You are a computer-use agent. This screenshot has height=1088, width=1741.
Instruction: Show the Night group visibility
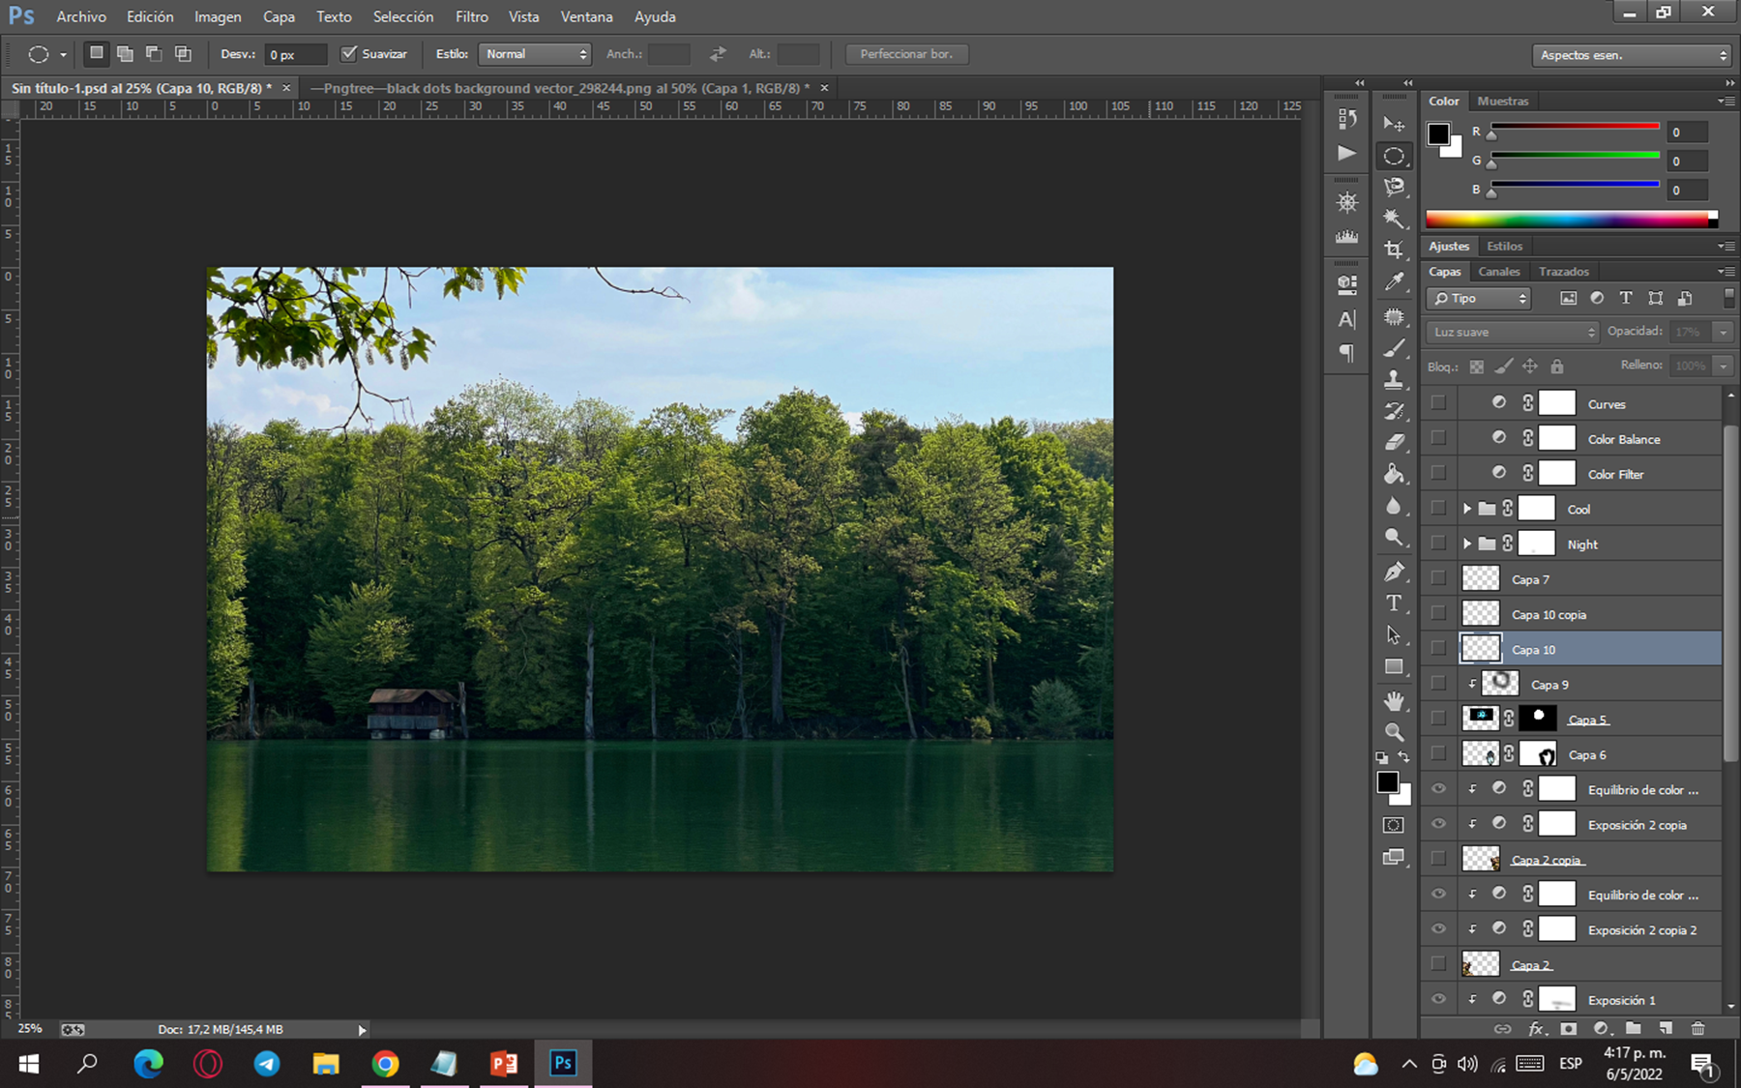tap(1438, 544)
